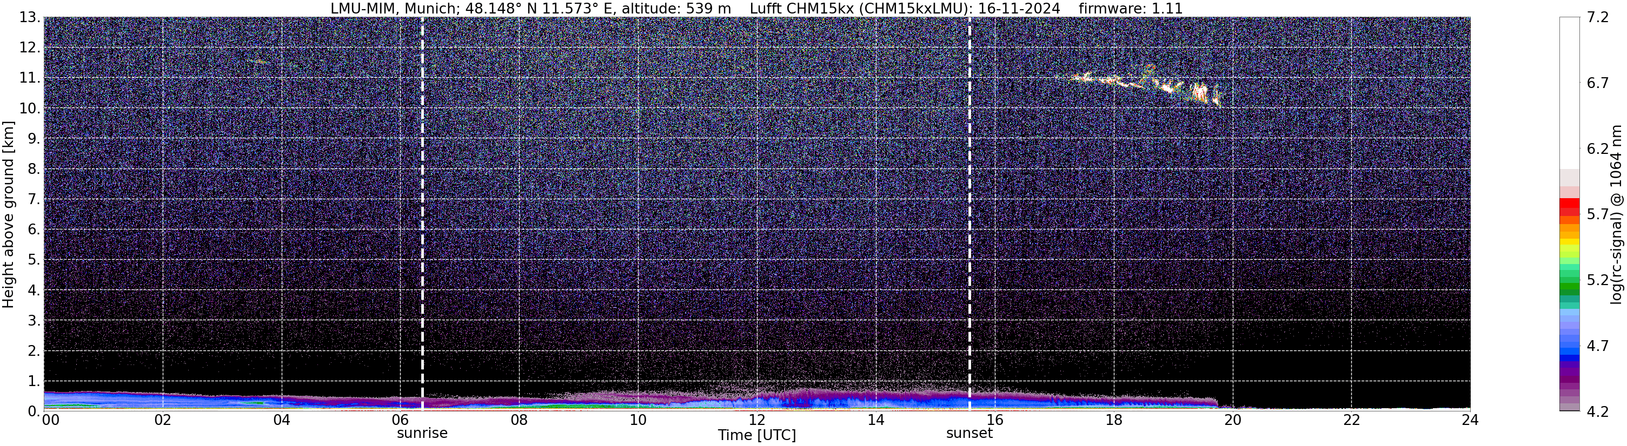This screenshot has width=1627, height=446.
Task: Click the white dashed sunrise line
Action: (422, 214)
